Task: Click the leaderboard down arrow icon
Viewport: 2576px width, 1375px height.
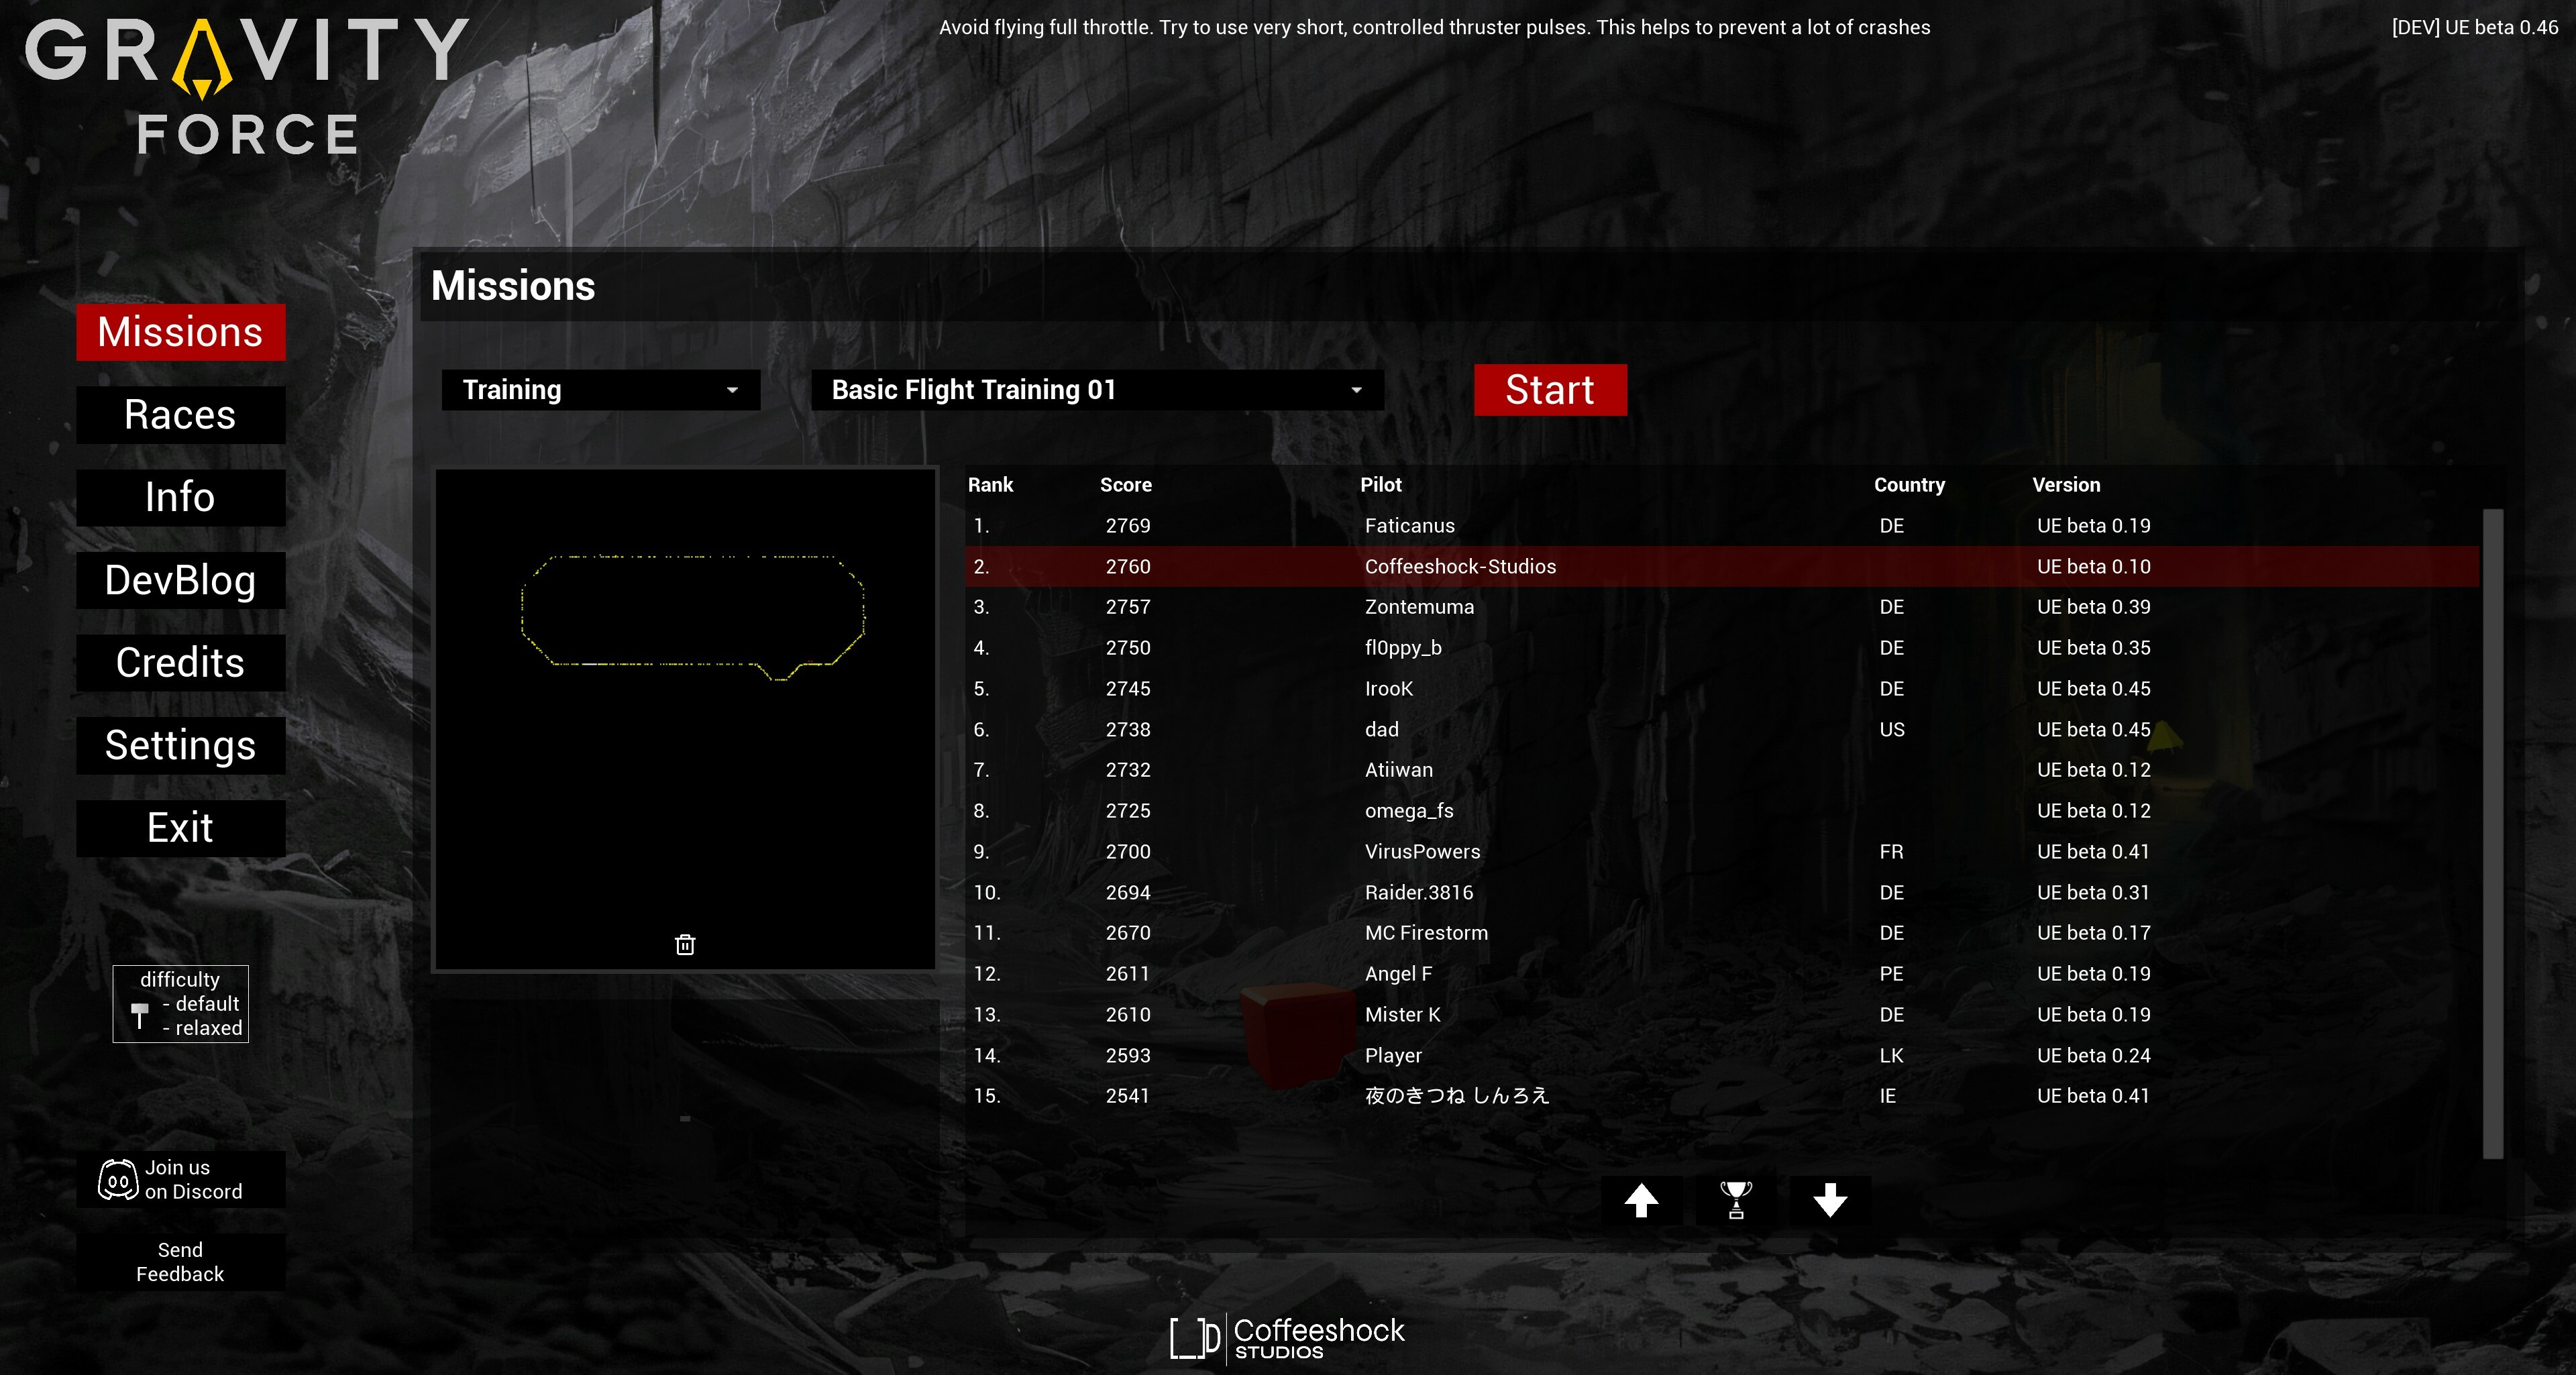Action: coord(1830,1200)
